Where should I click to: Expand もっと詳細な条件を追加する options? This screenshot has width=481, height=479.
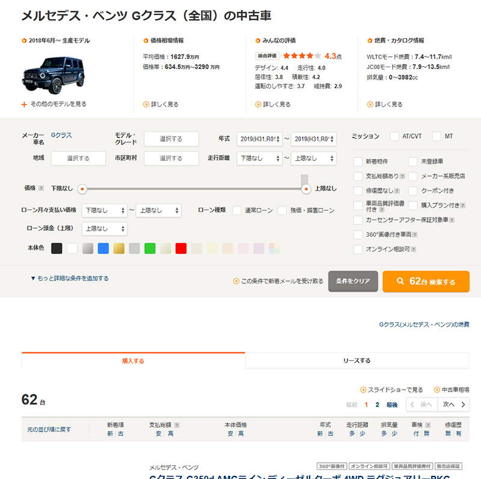coord(70,279)
